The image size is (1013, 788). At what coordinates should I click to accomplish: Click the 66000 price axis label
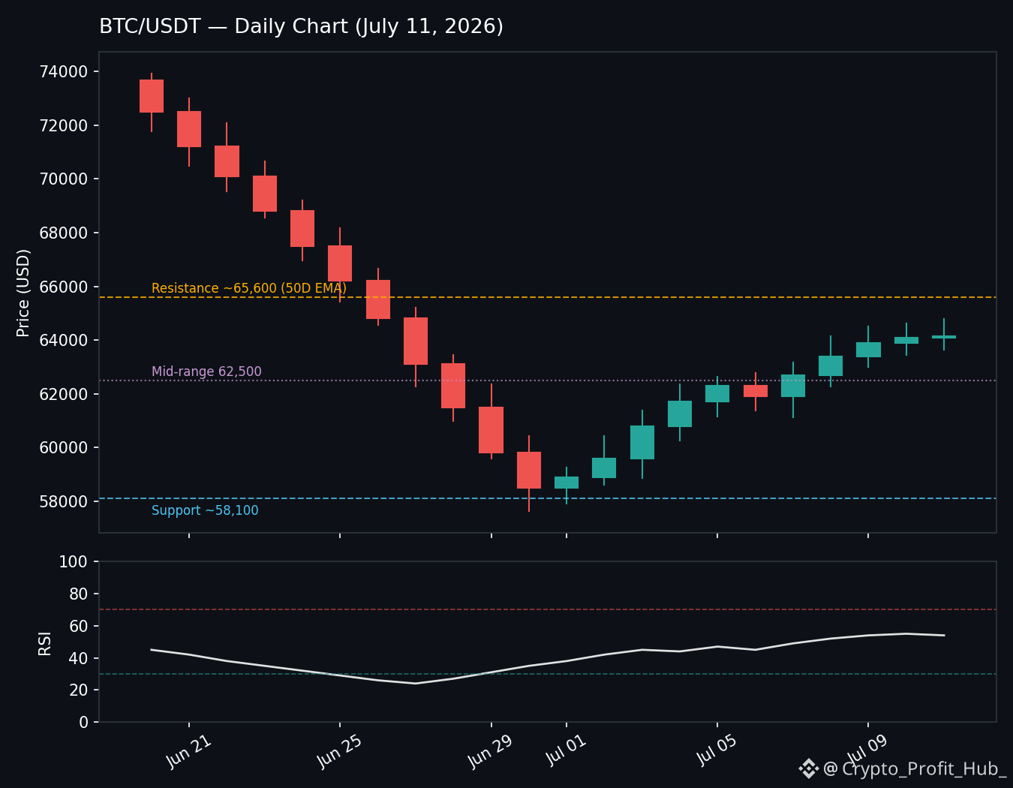tap(63, 287)
